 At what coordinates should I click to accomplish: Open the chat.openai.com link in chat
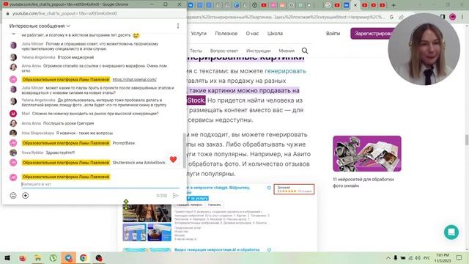click(135, 80)
